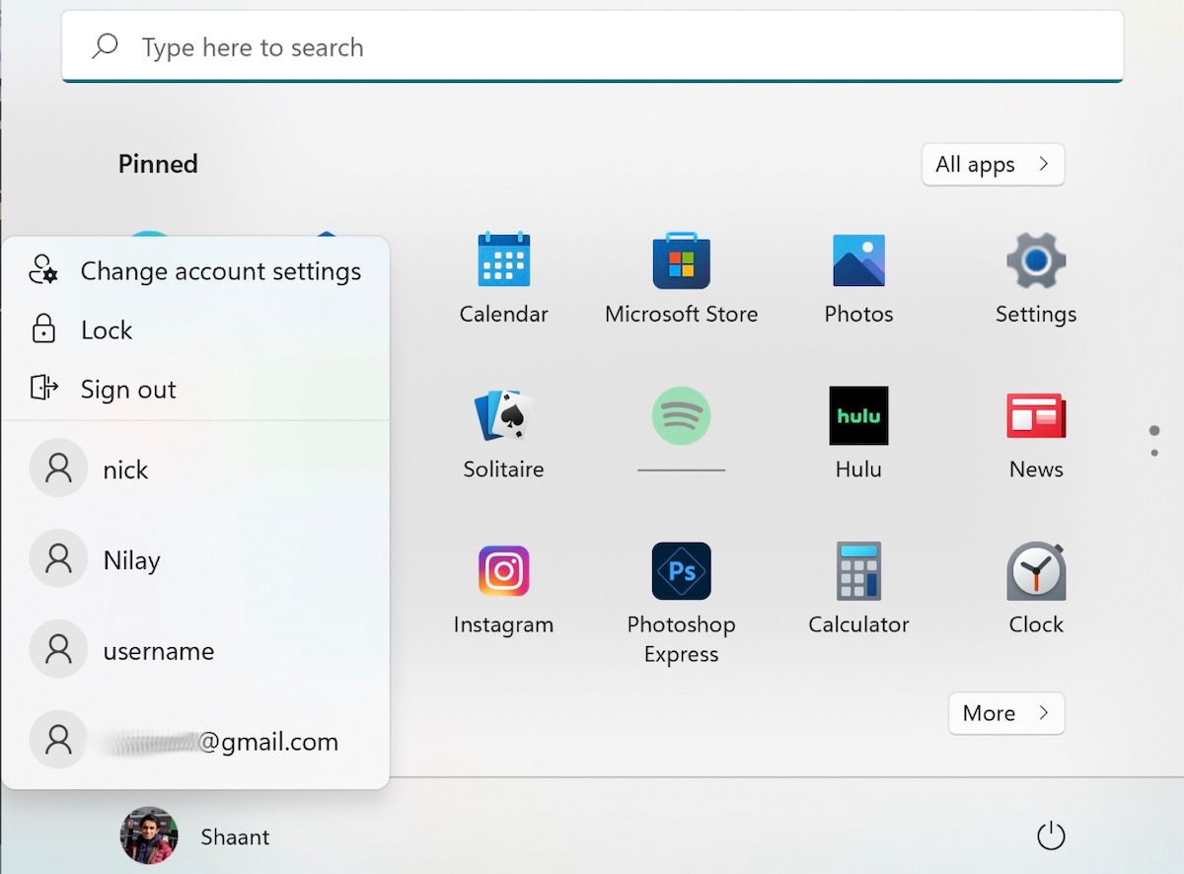Click the Calendar label text
The image size is (1184, 874).
tap(503, 314)
